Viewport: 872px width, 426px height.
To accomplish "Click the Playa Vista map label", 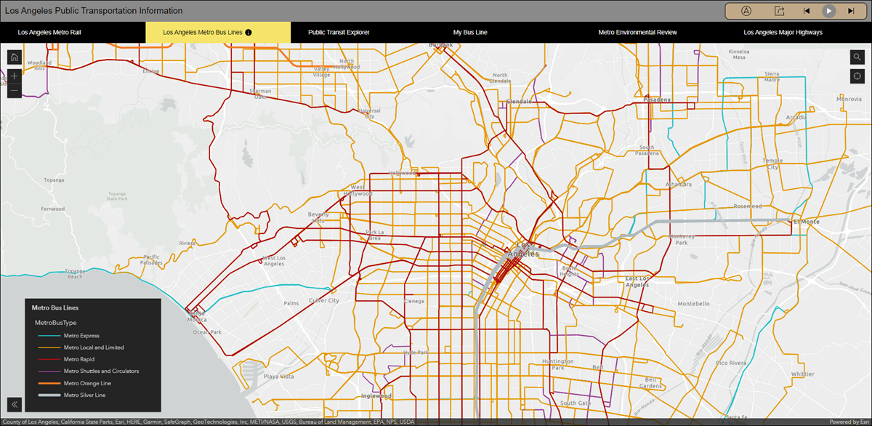I will 279,377.
